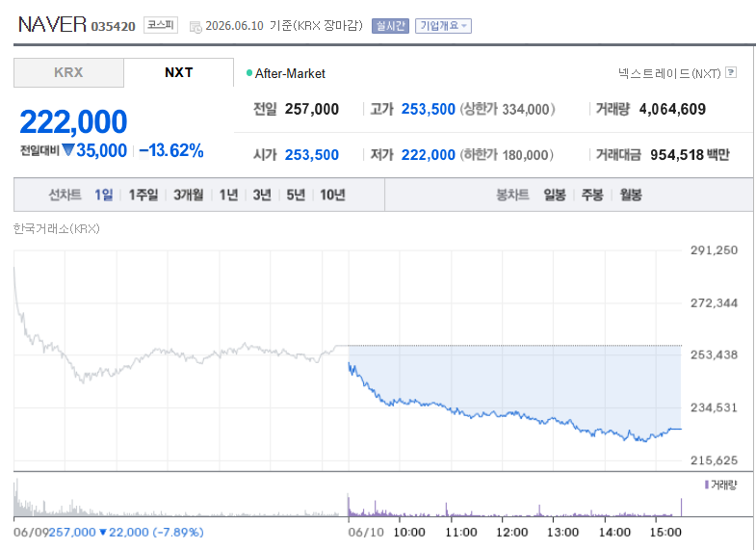Click the After-Market status label
The width and height of the screenshot is (756, 550).
290,74
